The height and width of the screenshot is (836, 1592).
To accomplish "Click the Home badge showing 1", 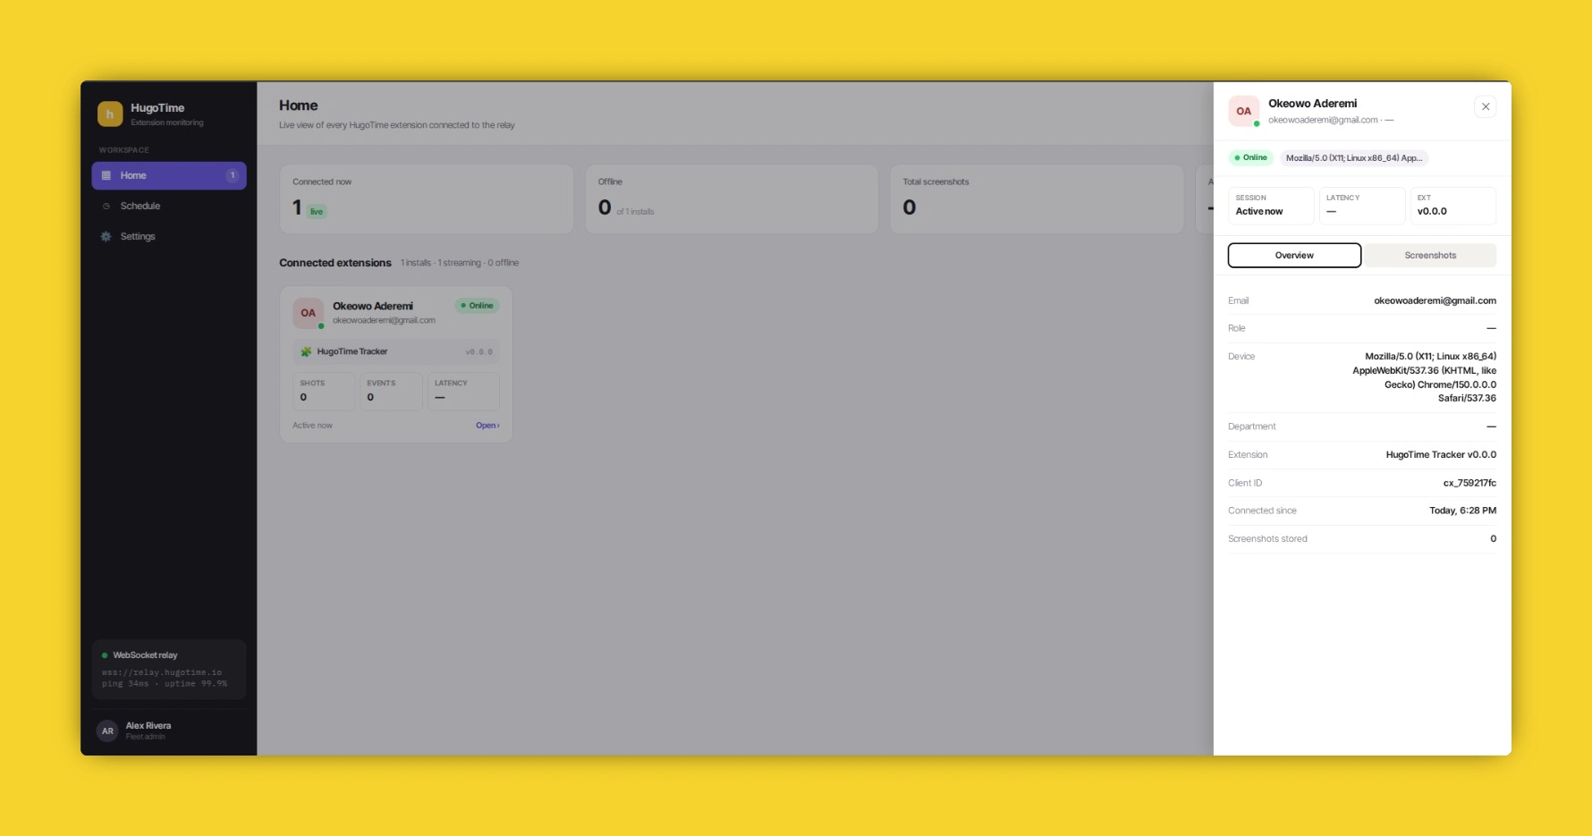I will pyautogui.click(x=233, y=175).
